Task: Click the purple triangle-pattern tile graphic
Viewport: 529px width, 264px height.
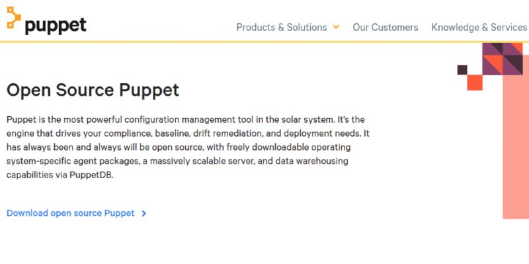Action: 502,59
